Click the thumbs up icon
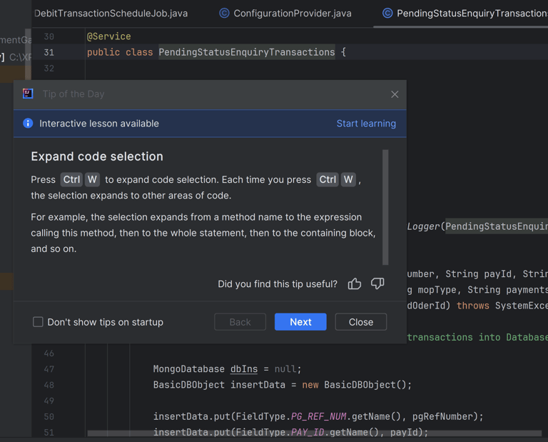The width and height of the screenshot is (548, 442). [x=355, y=284]
